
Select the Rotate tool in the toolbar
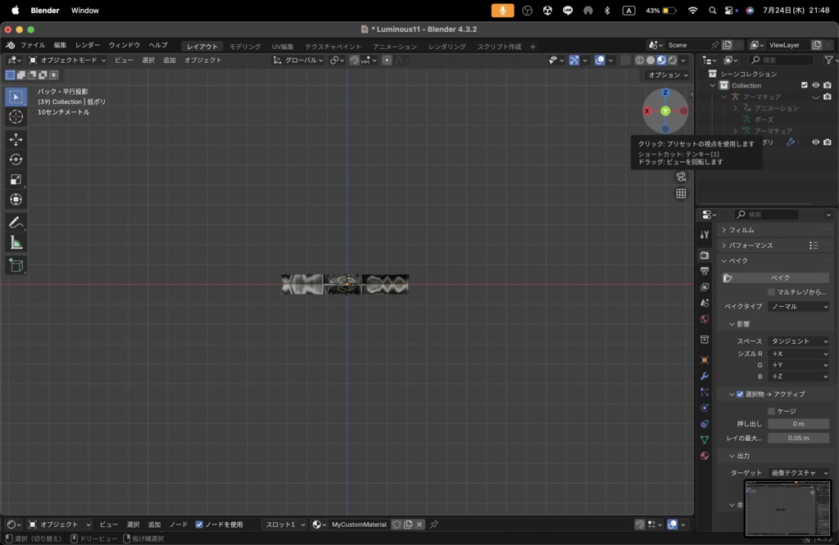[16, 160]
